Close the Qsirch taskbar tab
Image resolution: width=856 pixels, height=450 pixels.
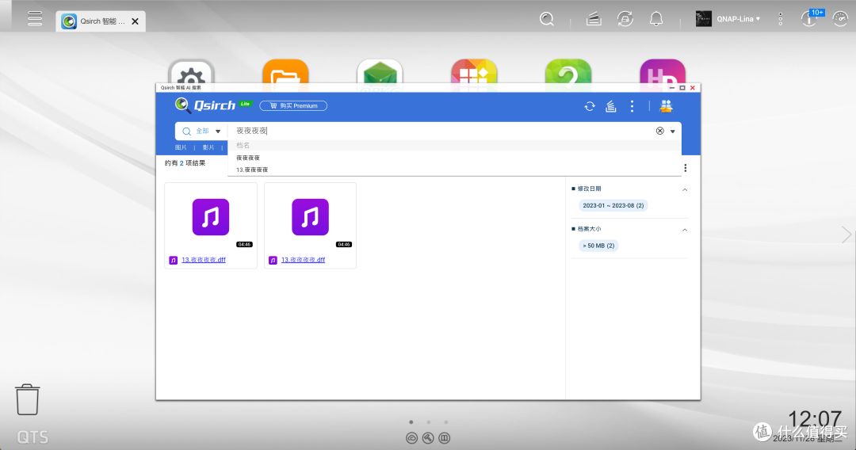(x=135, y=21)
